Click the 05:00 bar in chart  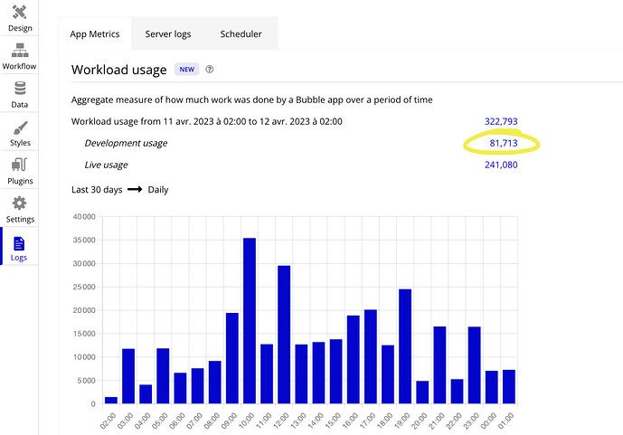pos(163,376)
